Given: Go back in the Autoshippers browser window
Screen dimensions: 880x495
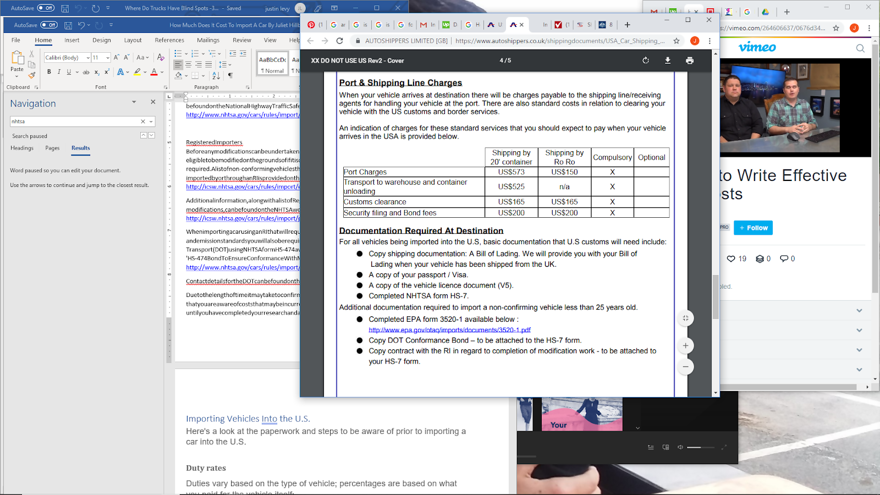Looking at the screenshot, I should pos(310,41).
